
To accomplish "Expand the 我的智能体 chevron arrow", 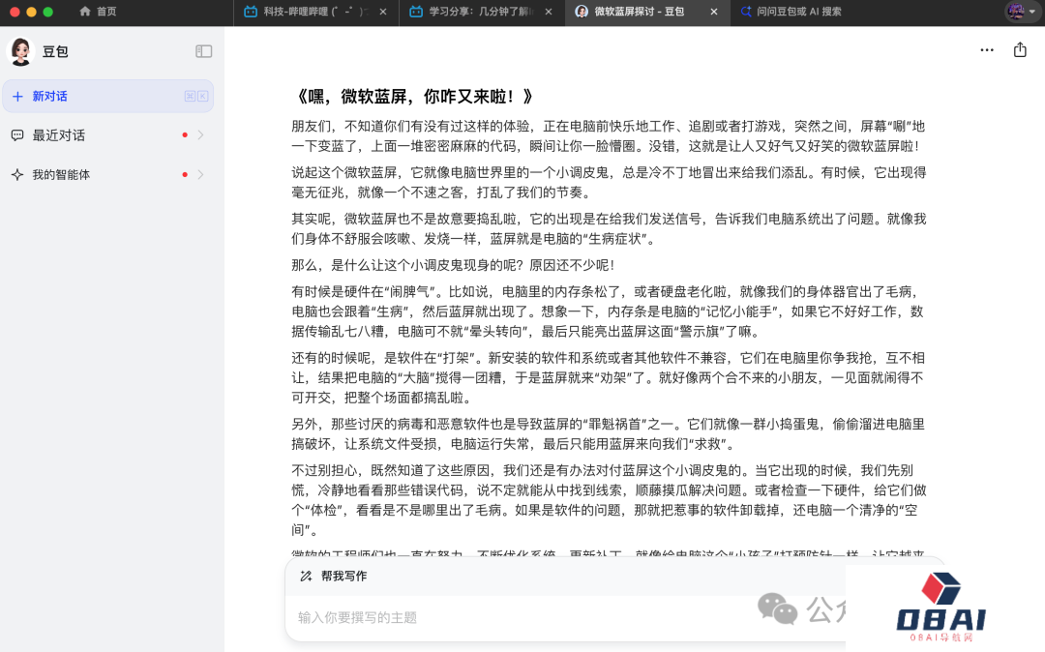I will pyautogui.click(x=200, y=175).
